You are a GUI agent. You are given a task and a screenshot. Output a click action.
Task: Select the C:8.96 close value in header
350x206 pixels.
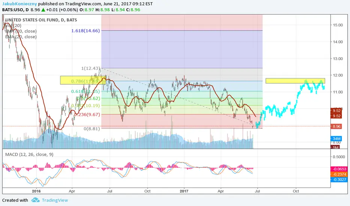133,10
